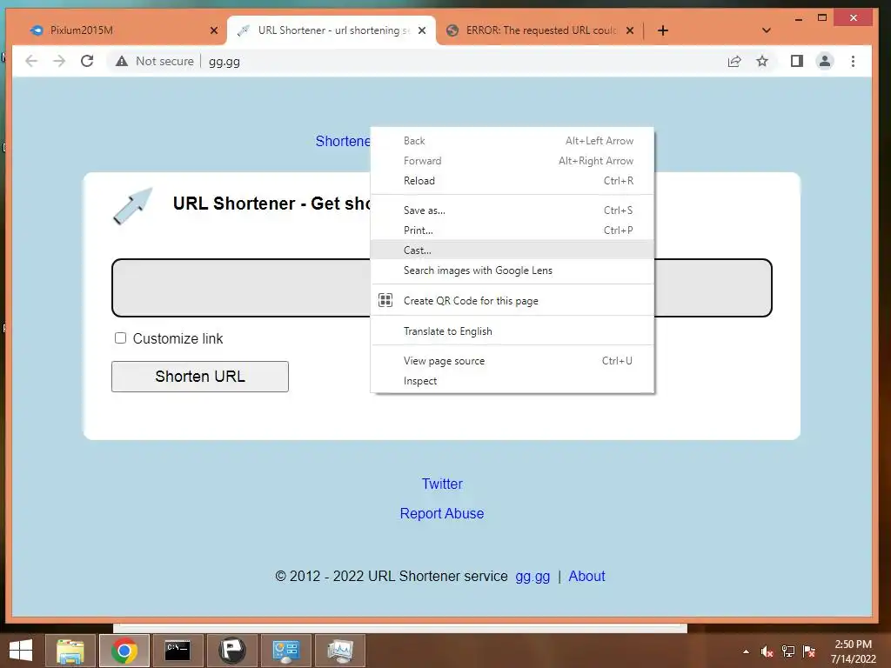
Task: Choose Create QR Code for this page
Action: [512, 300]
